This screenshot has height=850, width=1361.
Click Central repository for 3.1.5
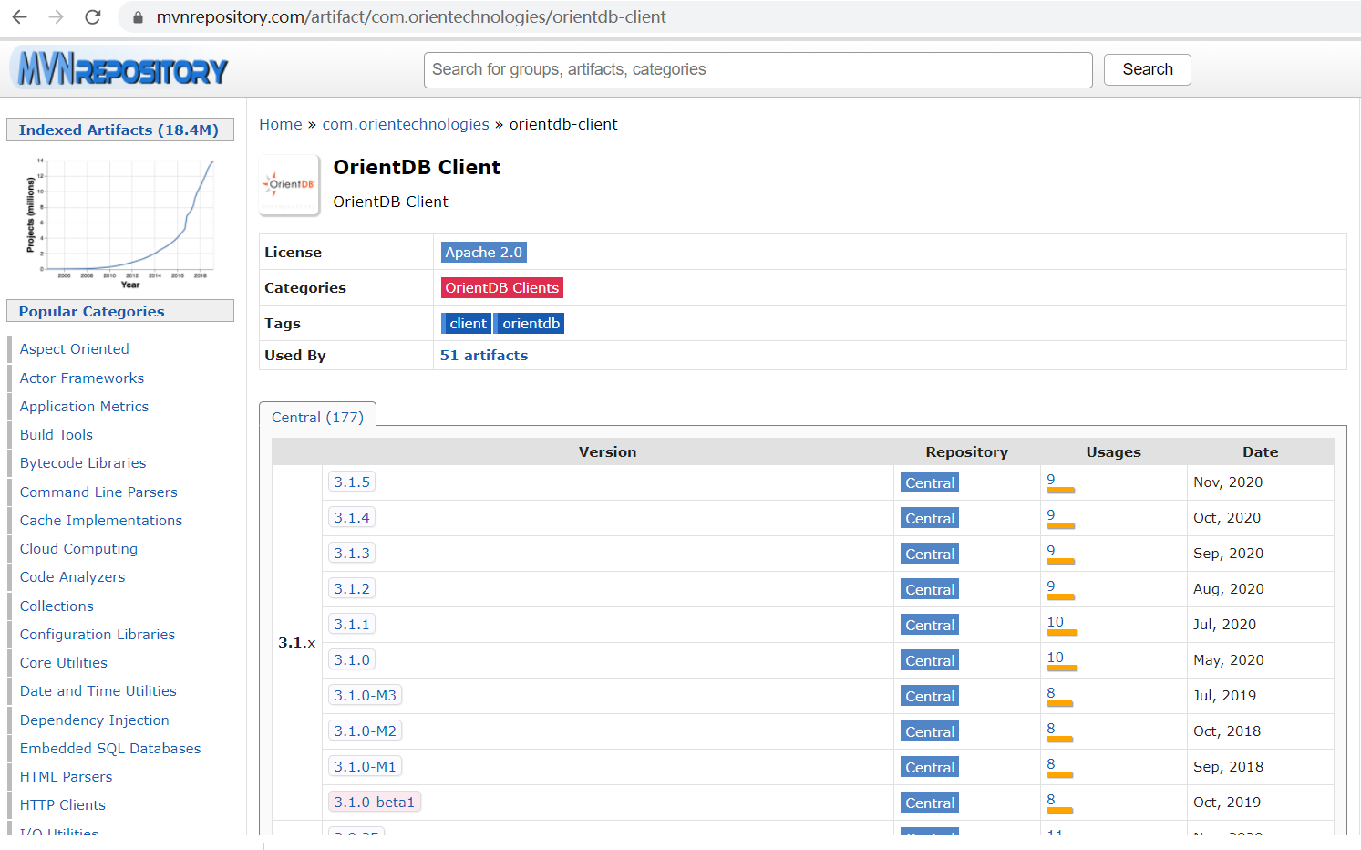pyautogui.click(x=930, y=482)
